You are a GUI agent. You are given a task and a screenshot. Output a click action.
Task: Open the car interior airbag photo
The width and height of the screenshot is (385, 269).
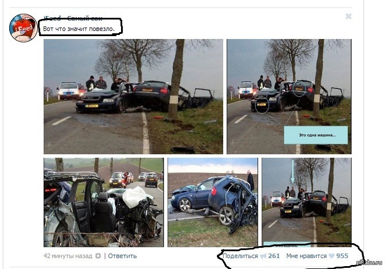(104, 202)
